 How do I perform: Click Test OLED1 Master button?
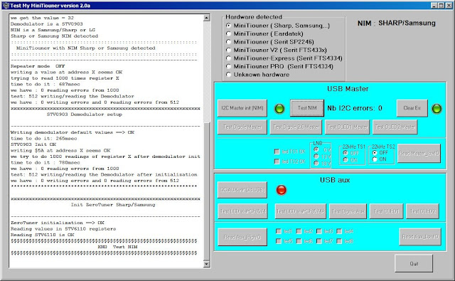point(348,127)
